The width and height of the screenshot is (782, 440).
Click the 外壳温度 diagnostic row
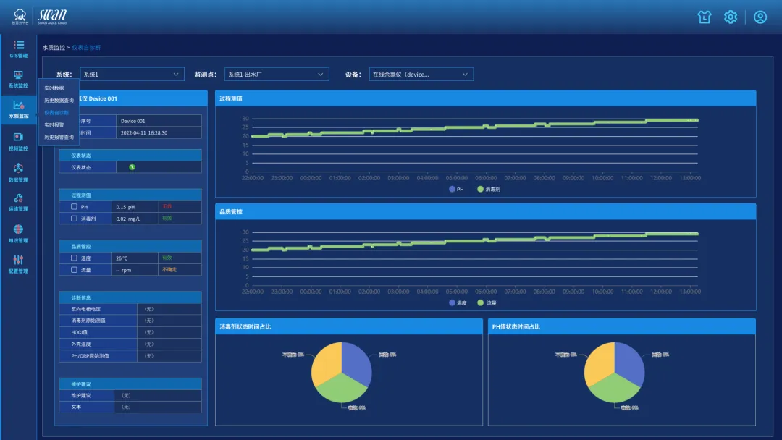click(x=130, y=344)
